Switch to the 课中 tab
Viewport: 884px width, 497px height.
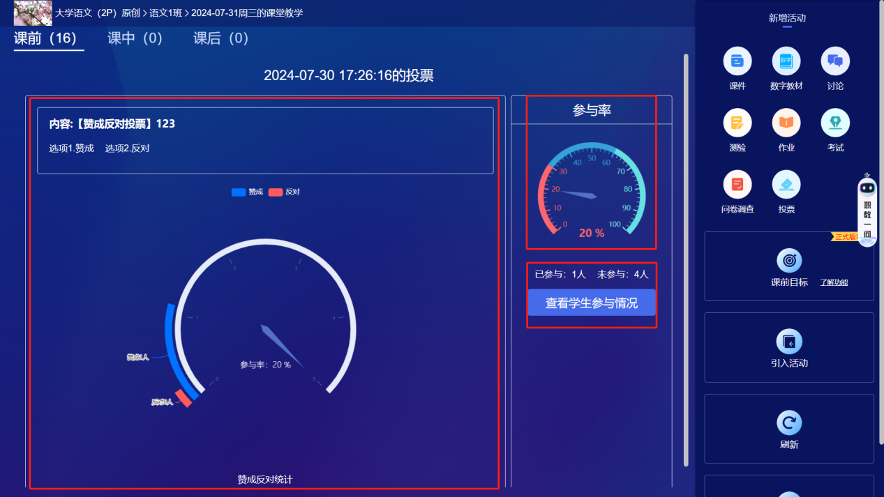click(135, 38)
